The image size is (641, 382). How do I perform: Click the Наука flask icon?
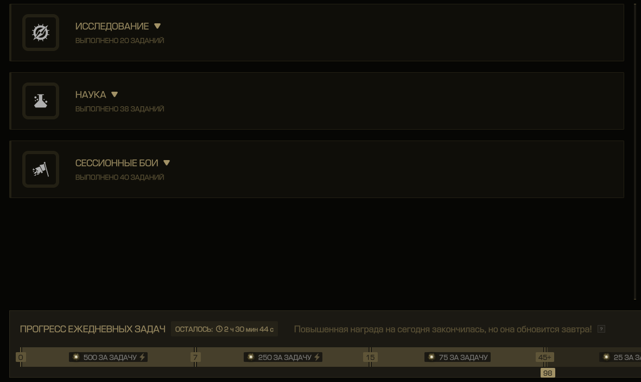(41, 101)
